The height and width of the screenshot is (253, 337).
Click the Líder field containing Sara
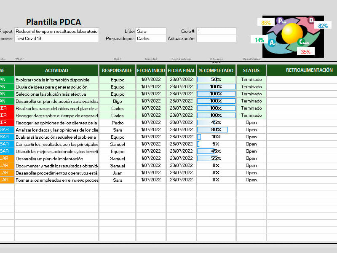pos(151,31)
